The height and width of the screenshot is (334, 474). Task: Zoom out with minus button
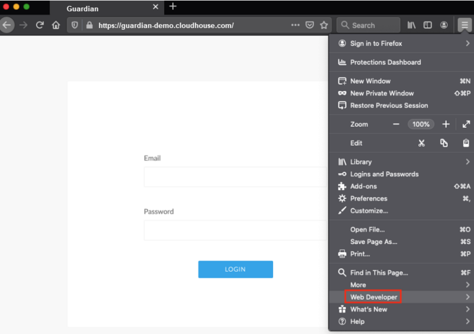(396, 124)
